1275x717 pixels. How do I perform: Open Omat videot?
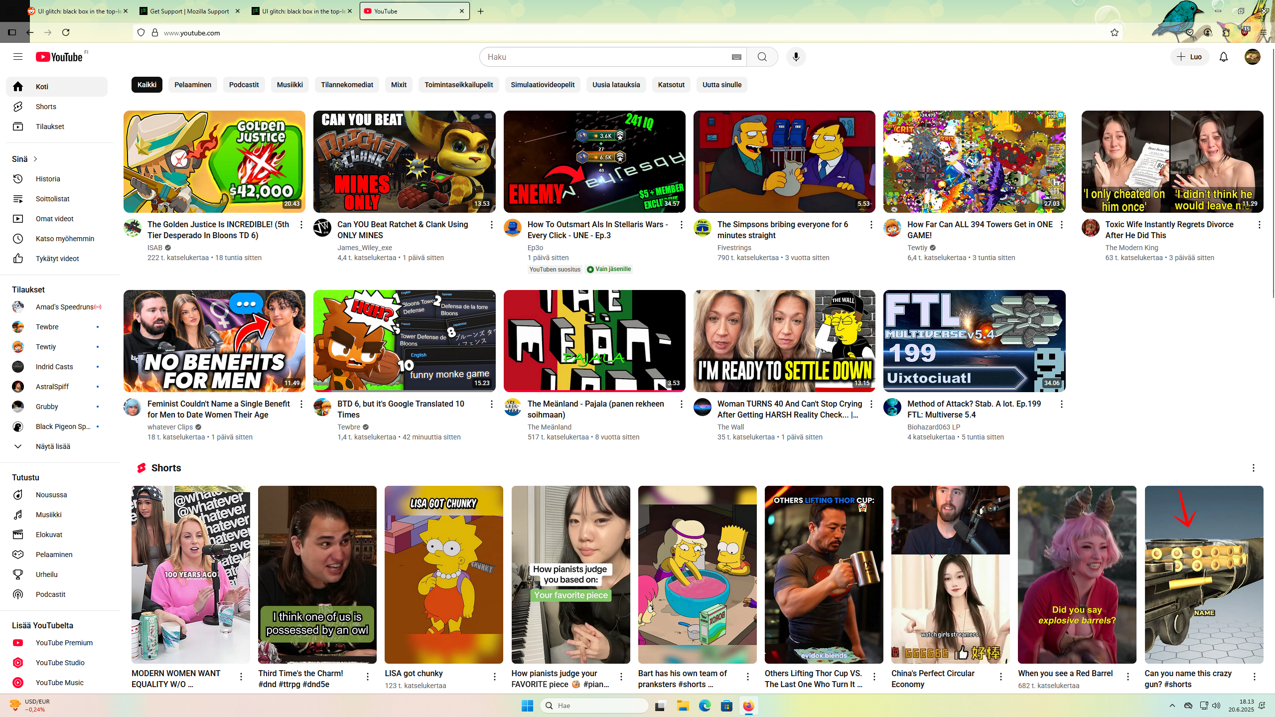pyautogui.click(x=57, y=219)
